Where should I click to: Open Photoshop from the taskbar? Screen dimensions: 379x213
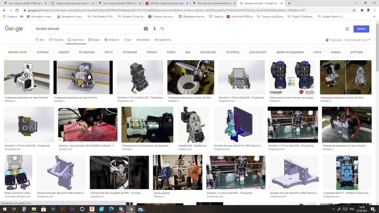(x=53, y=209)
